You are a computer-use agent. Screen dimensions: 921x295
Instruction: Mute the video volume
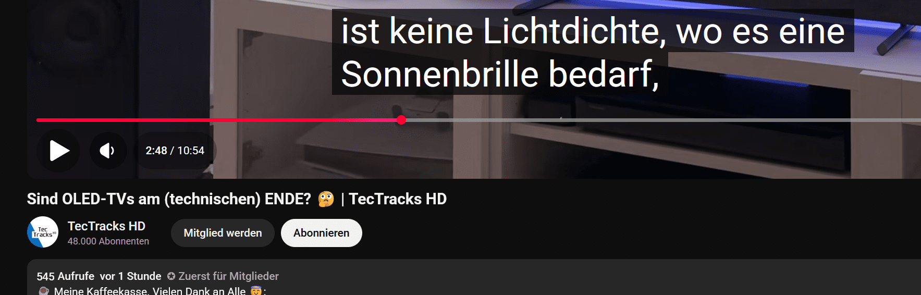pyautogui.click(x=107, y=151)
